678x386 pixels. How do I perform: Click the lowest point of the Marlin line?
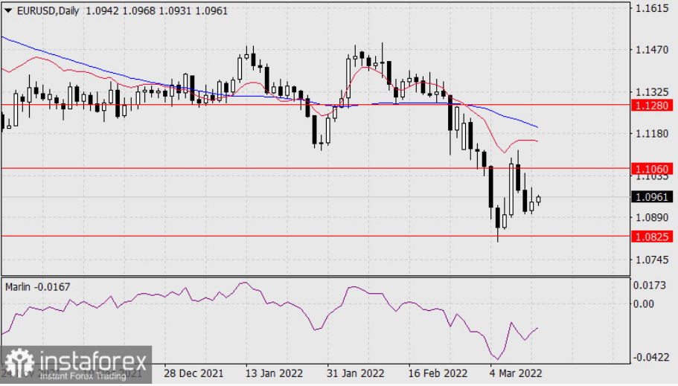coord(498,359)
